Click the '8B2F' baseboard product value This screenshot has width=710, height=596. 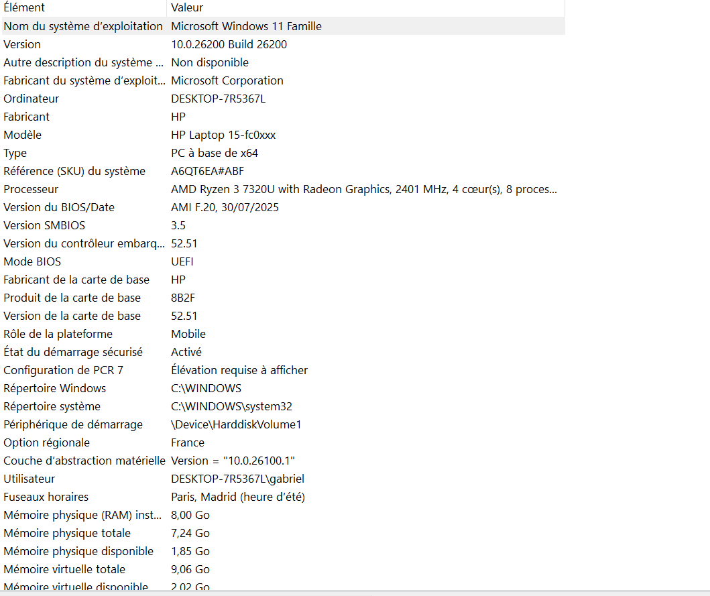click(183, 298)
